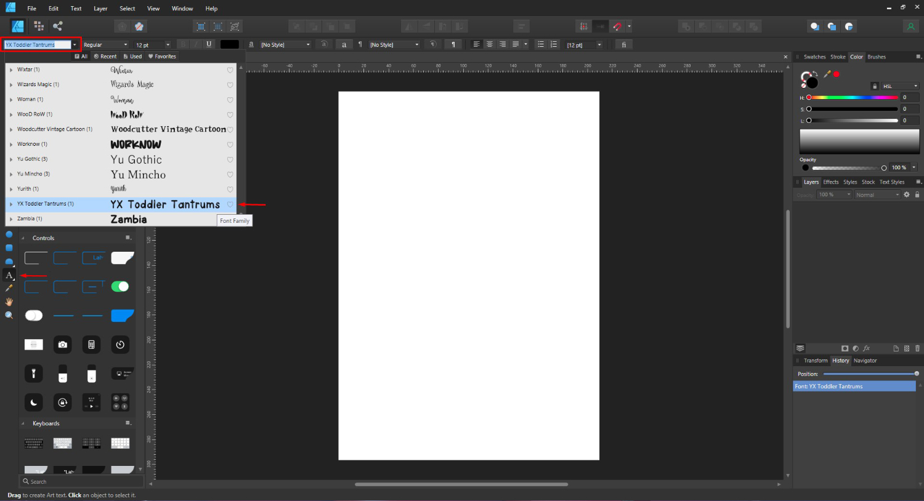Screen dimensions: 924x501
Task: Justify text left
Action: coord(516,44)
